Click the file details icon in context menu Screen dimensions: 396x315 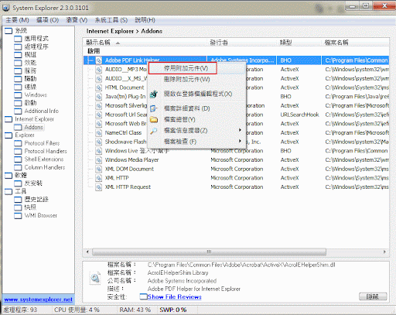pyautogui.click(x=153, y=108)
